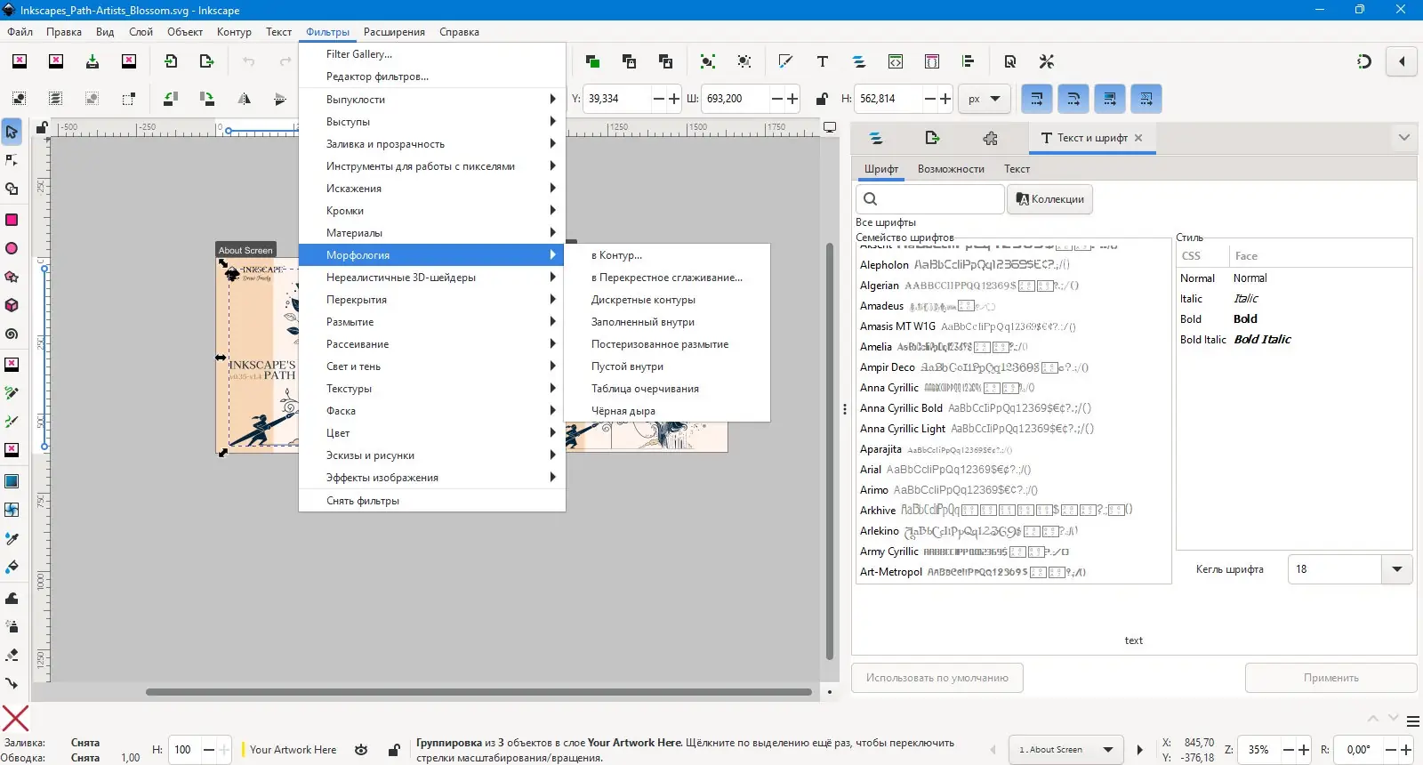
Task: Expand the docked panels chevron menu
Action: click(1403, 138)
